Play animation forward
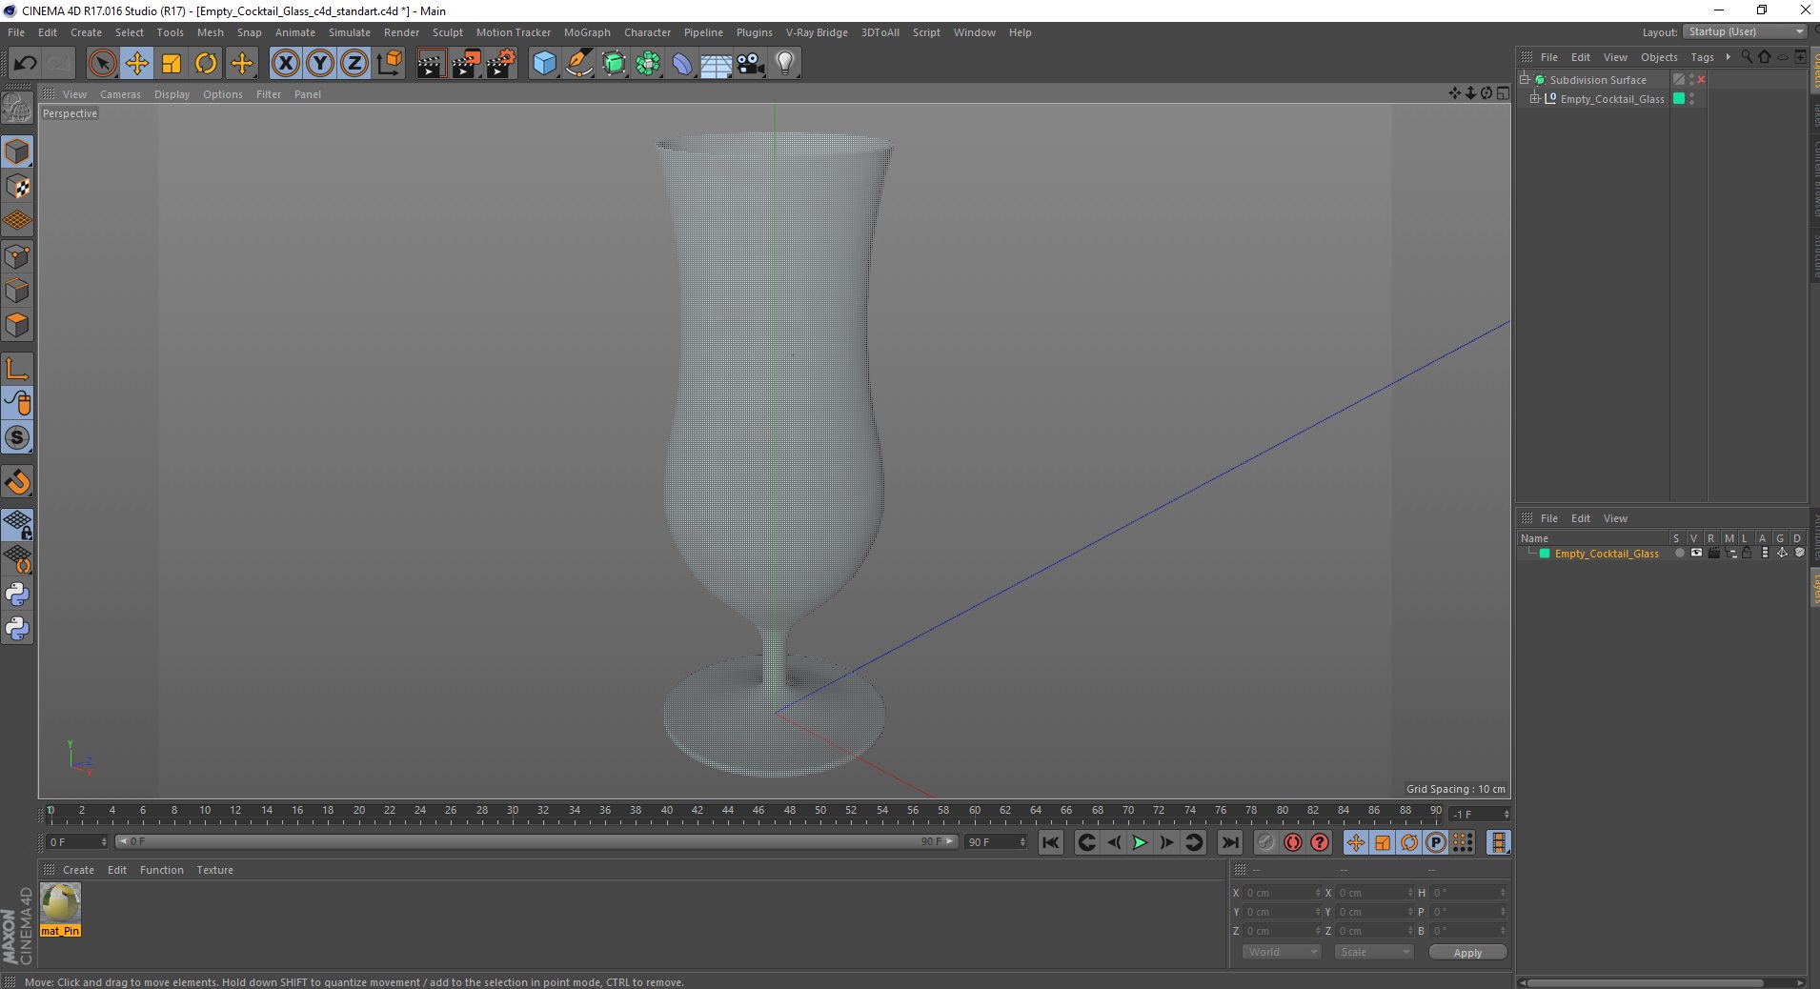Screen dimensions: 1820x989 (x=1140, y=842)
